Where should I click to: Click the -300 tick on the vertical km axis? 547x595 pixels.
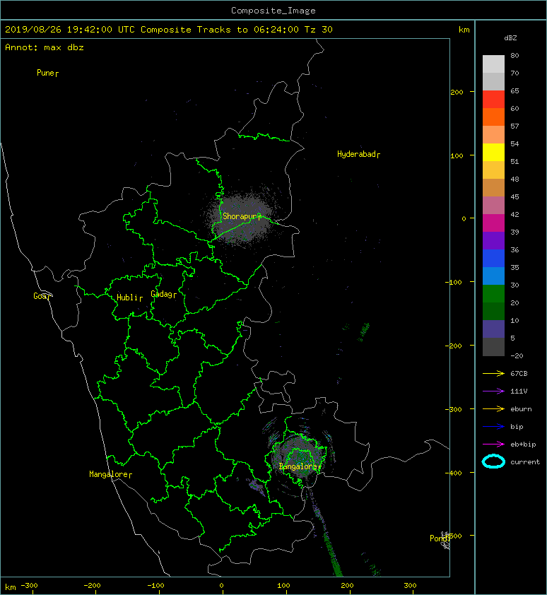[454, 409]
